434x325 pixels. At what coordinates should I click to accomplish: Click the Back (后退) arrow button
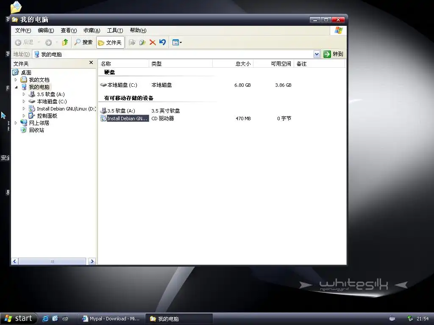click(24, 42)
